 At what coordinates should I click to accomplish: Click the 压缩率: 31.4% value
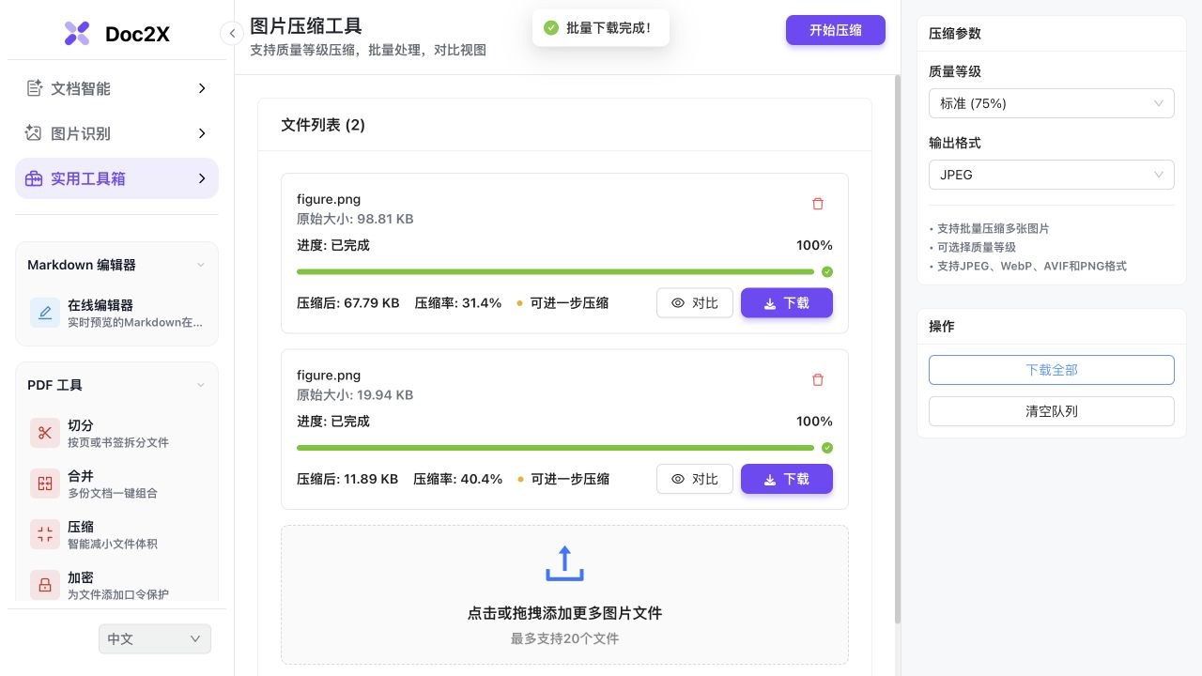pos(458,303)
